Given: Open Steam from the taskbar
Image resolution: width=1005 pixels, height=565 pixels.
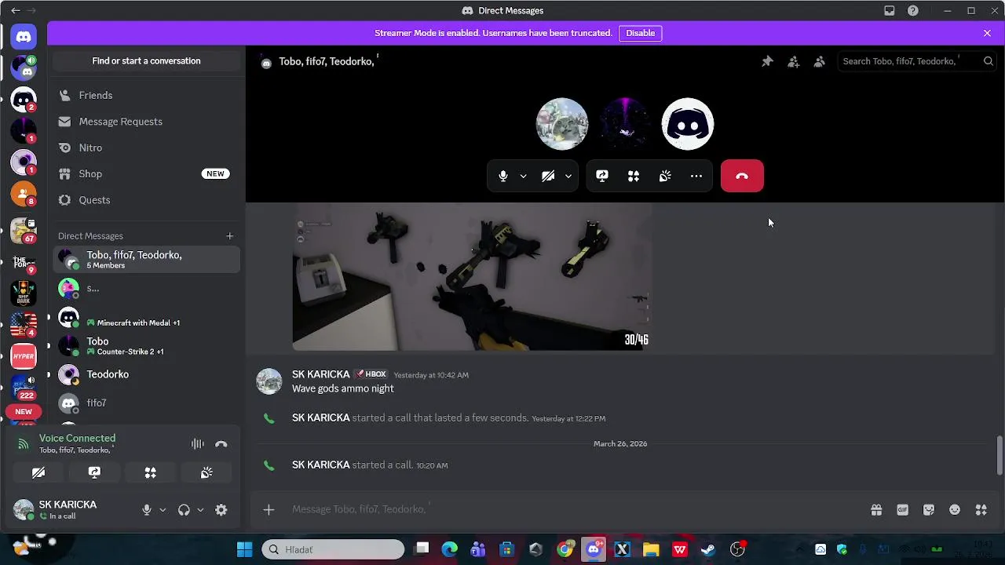Looking at the screenshot, I should pyautogui.click(x=708, y=549).
